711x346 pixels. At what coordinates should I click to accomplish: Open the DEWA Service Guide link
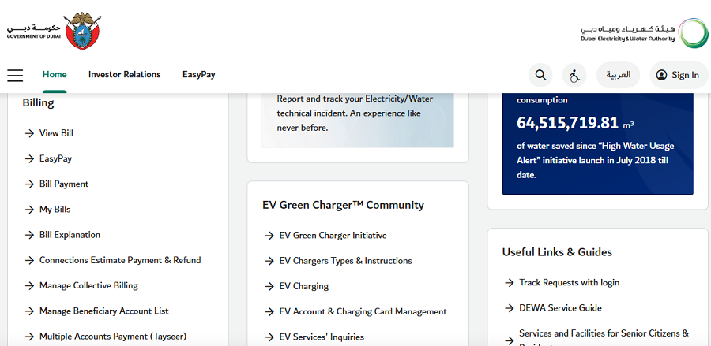pyautogui.click(x=560, y=308)
